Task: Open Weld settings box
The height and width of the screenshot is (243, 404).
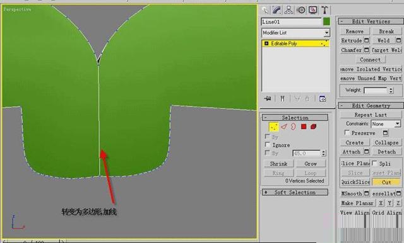Action: [x=398, y=40]
